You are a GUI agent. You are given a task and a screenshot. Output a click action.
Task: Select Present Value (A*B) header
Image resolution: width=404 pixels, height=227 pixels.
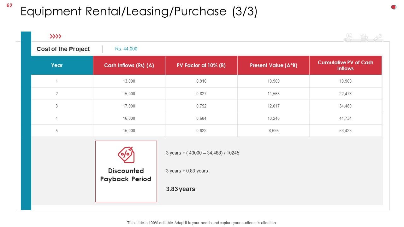tap(274, 65)
